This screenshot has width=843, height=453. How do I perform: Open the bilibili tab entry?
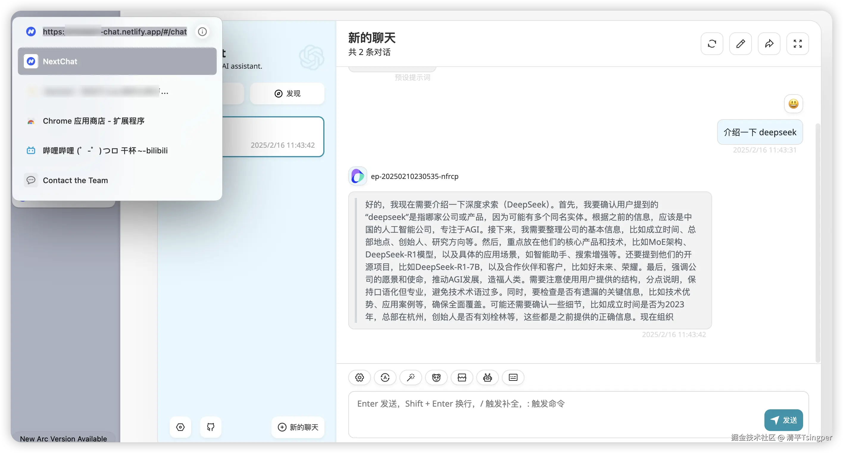coord(105,151)
